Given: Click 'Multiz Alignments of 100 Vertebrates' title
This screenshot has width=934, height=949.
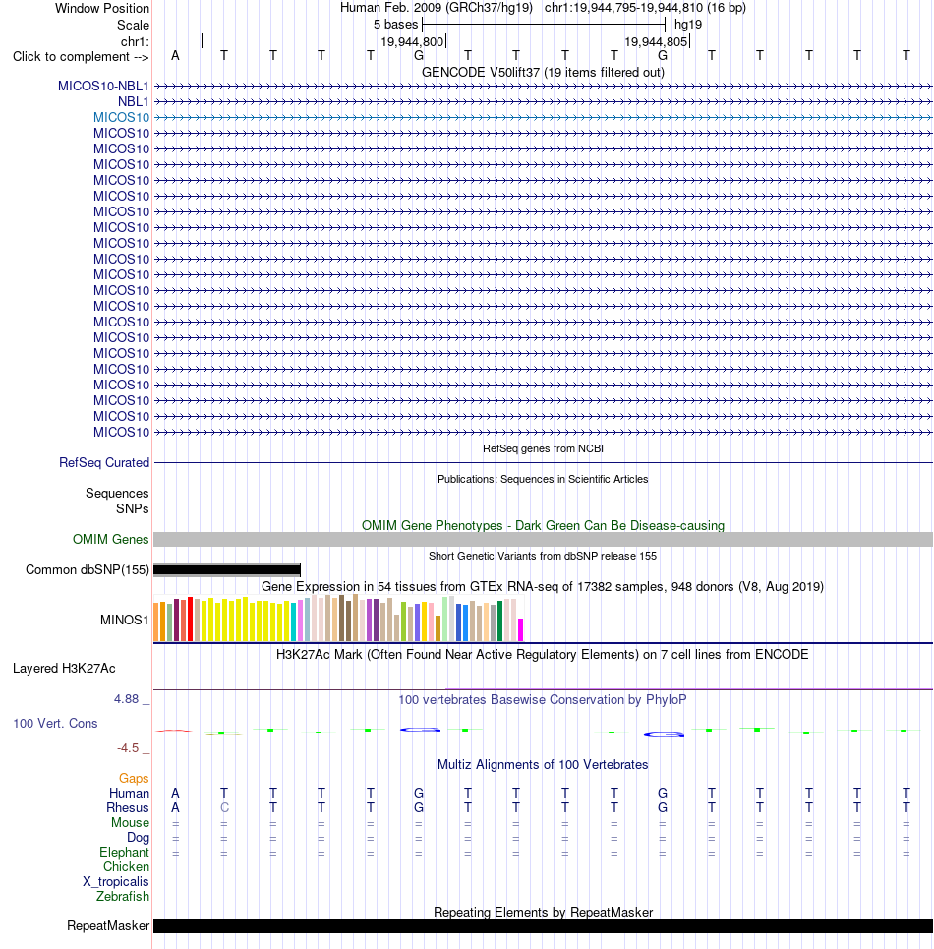Looking at the screenshot, I should [543, 764].
